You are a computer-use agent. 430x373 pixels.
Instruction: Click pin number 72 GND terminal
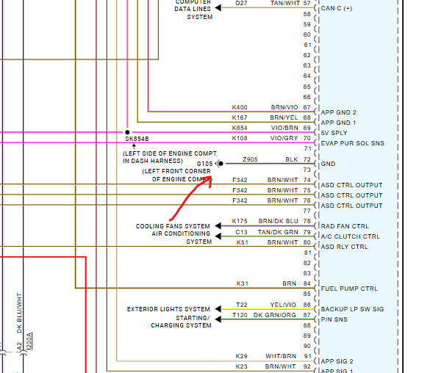307,159
